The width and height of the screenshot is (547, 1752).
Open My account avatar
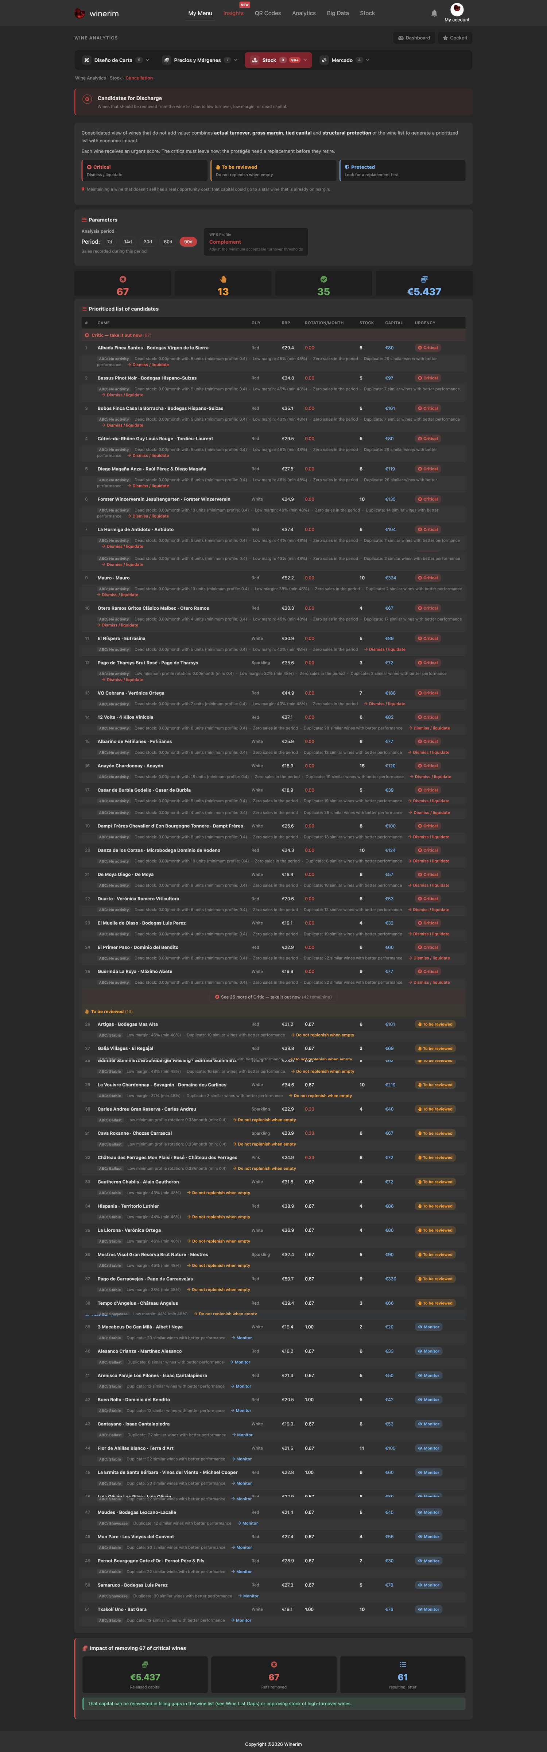tap(457, 9)
